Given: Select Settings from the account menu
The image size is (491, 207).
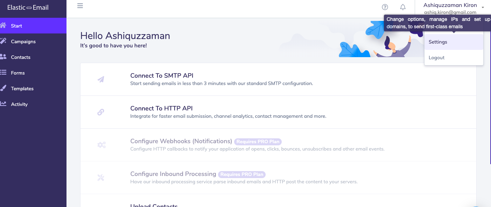Looking at the screenshot, I should [x=438, y=42].
